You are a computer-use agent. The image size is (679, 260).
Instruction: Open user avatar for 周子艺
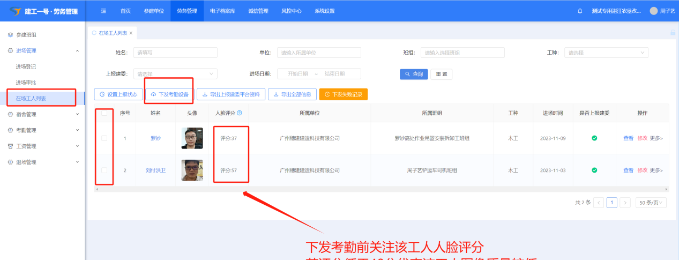coord(653,11)
